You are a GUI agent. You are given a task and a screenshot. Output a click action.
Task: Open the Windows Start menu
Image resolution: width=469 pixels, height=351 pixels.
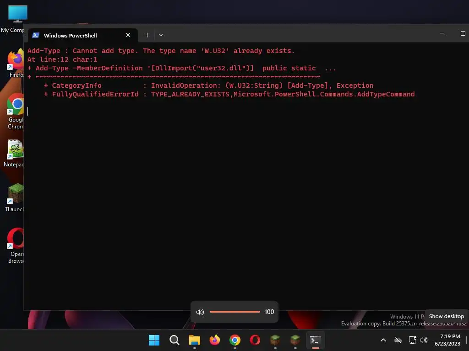coord(154,340)
